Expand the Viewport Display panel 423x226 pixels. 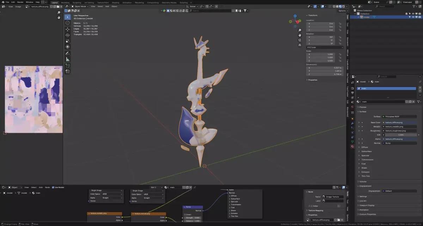(x=366, y=205)
